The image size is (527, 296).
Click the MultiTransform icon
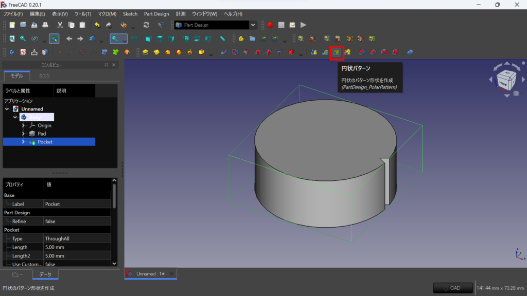[x=347, y=52]
